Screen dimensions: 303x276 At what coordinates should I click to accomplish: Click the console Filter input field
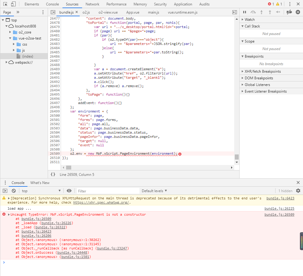click(108, 191)
